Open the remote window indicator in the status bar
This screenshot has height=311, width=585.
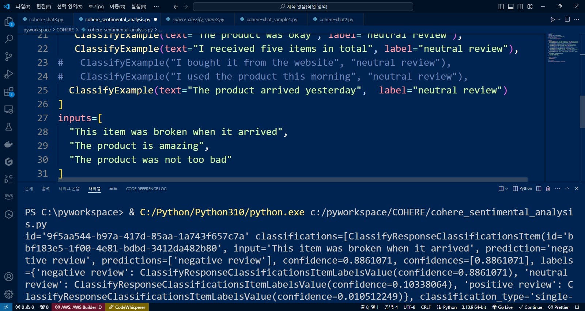(x=6, y=307)
